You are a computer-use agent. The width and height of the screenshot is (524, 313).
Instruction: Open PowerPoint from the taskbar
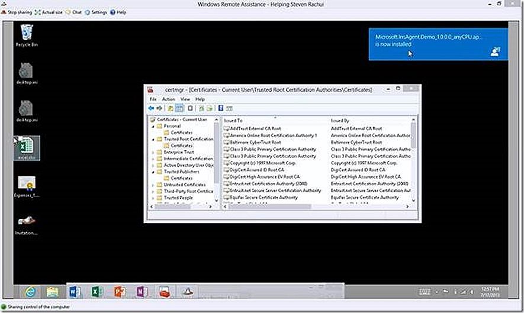pos(120,292)
